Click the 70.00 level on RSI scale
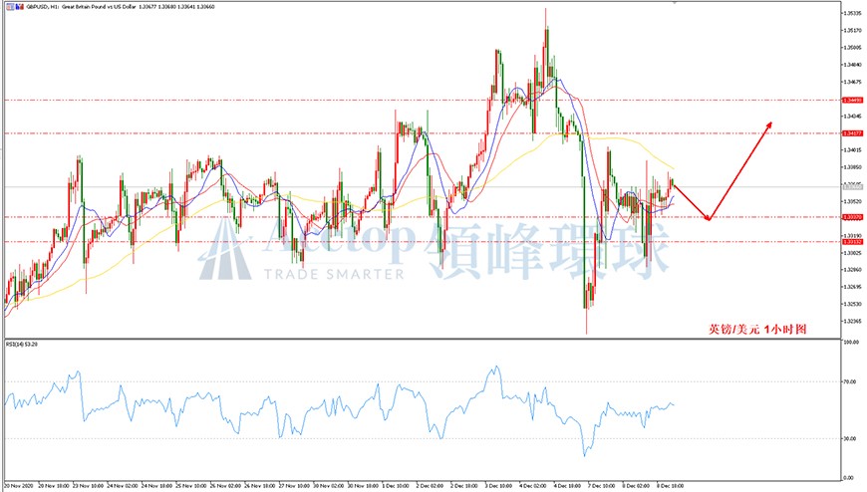867x492 pixels. [x=849, y=381]
